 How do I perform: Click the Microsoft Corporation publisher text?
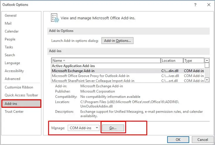click(x=98, y=91)
